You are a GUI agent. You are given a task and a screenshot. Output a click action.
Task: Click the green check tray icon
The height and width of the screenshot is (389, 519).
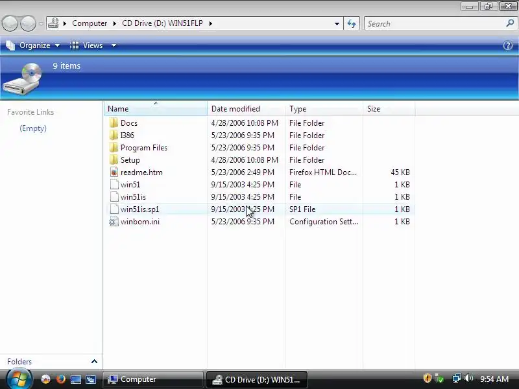tap(440, 378)
